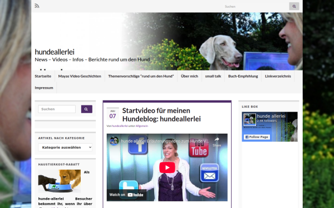The width and height of the screenshot is (334, 208).
Task: Open Mayas Video Geschichten menu item
Action: pyautogui.click(x=80, y=76)
